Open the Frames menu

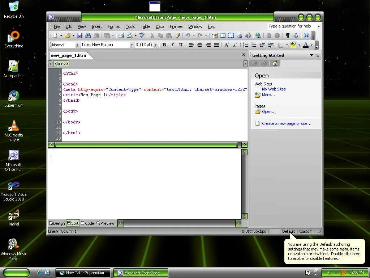tap(176, 26)
